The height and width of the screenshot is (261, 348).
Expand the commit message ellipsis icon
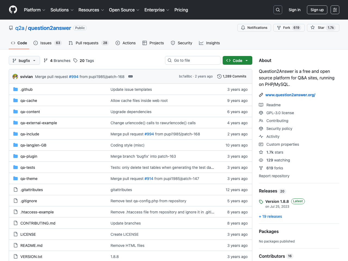130,76
